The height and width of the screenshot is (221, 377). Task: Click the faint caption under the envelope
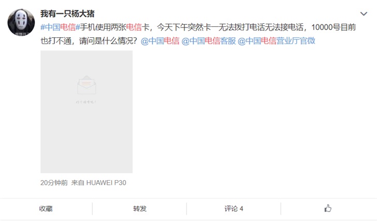coord(86,102)
